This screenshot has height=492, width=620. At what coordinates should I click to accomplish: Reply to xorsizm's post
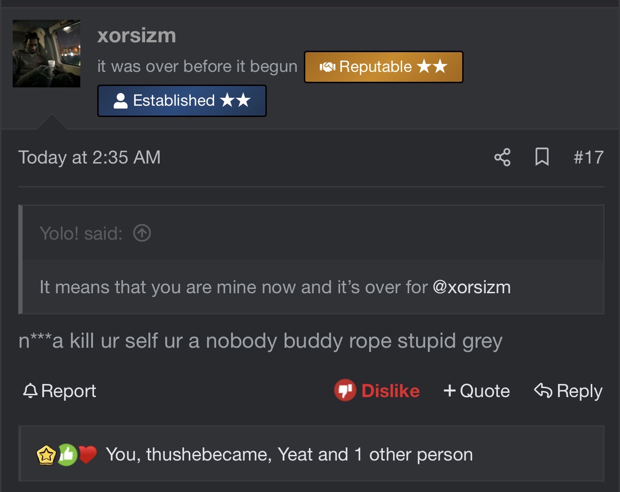click(568, 390)
